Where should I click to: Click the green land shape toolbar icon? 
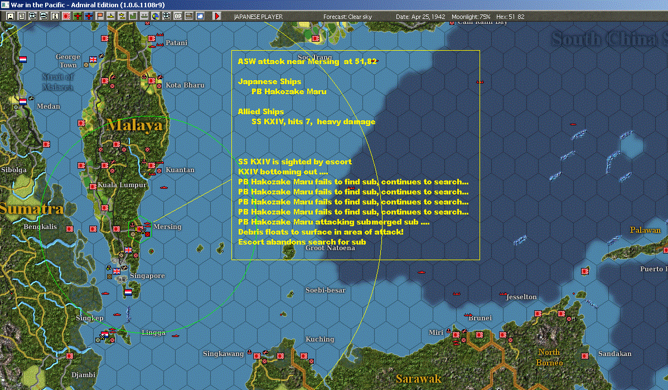[133, 16]
